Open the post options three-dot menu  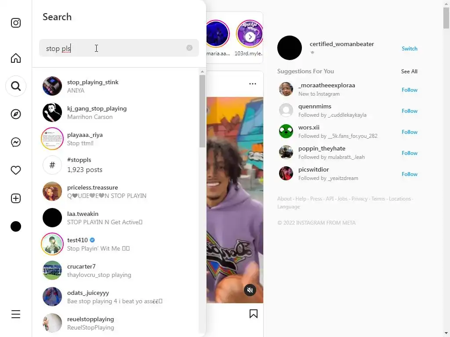tap(253, 84)
